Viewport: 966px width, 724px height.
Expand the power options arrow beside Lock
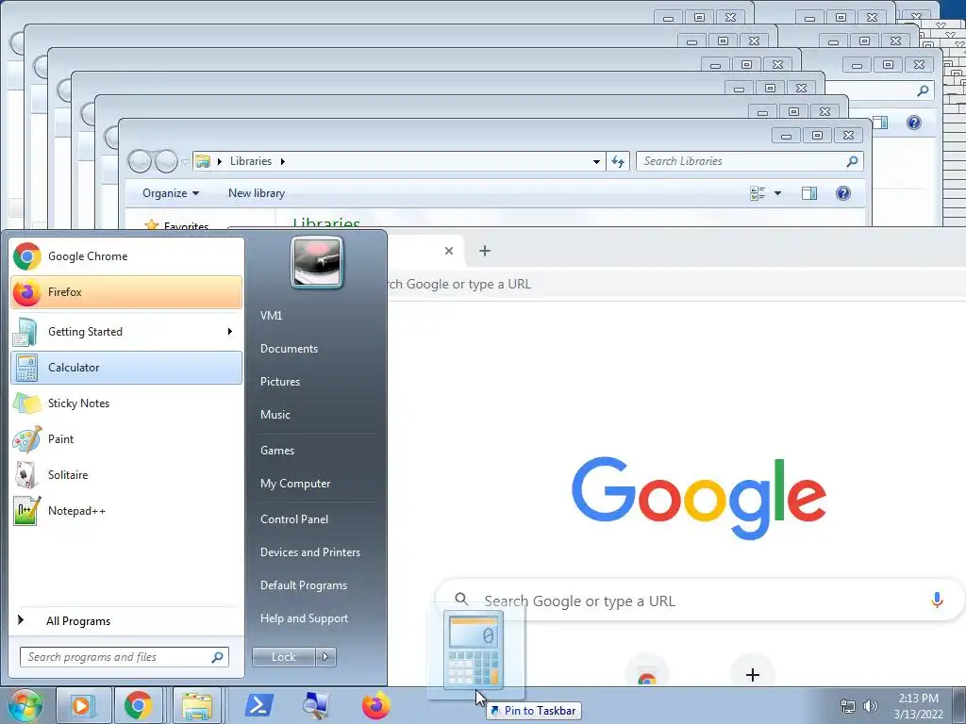pos(325,657)
